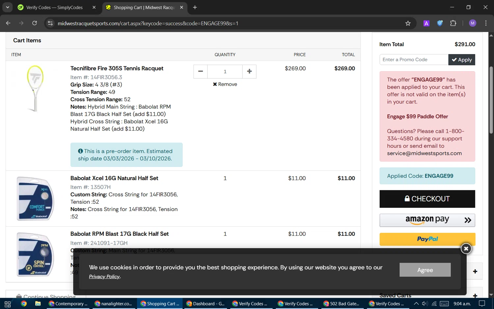Open the purple A extension
This screenshot has width=494, height=309.
[x=426, y=23]
